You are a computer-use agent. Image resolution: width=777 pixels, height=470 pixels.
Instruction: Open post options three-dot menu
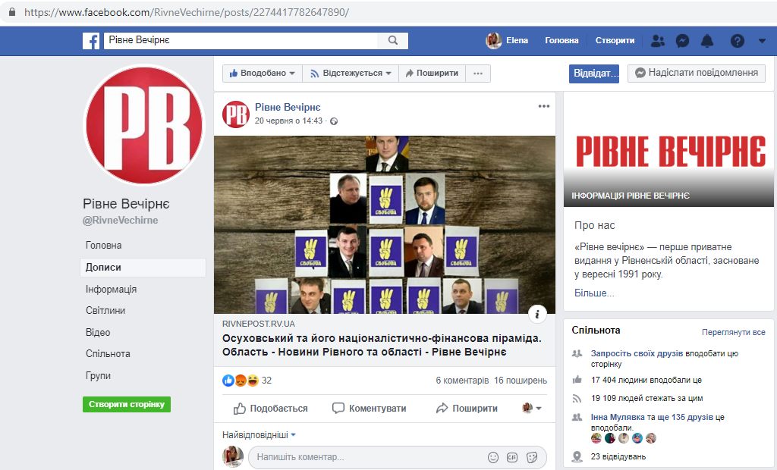(544, 106)
